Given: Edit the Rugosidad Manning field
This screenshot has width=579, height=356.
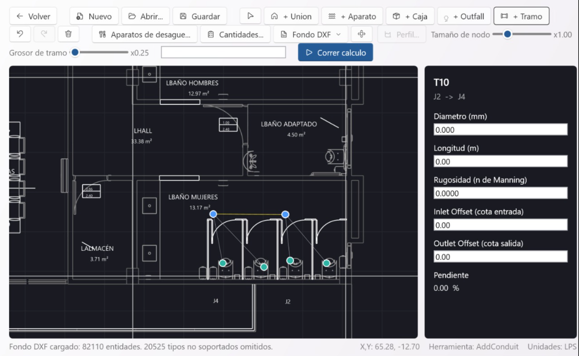Looking at the screenshot, I should pos(500,193).
